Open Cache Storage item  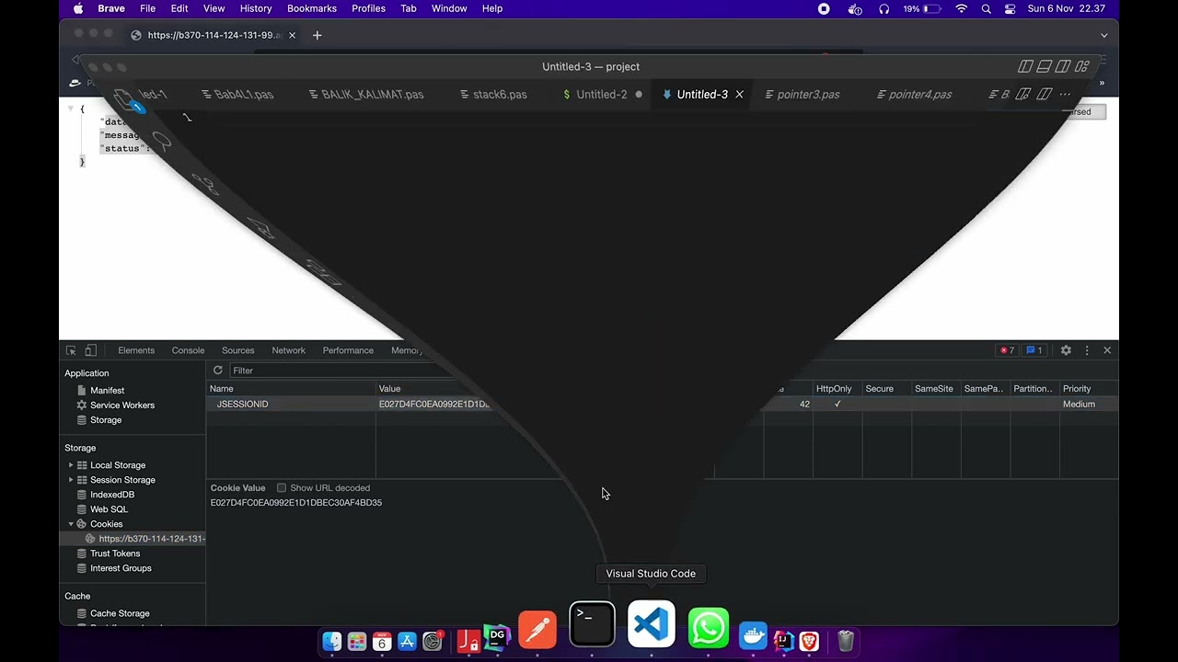coord(120,613)
